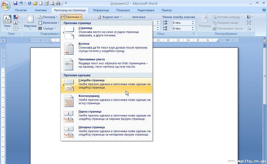This screenshot has width=267, height=164.
Task: Open the Undo history dropdown arrow
Action: pyautogui.click(x=25, y=3)
